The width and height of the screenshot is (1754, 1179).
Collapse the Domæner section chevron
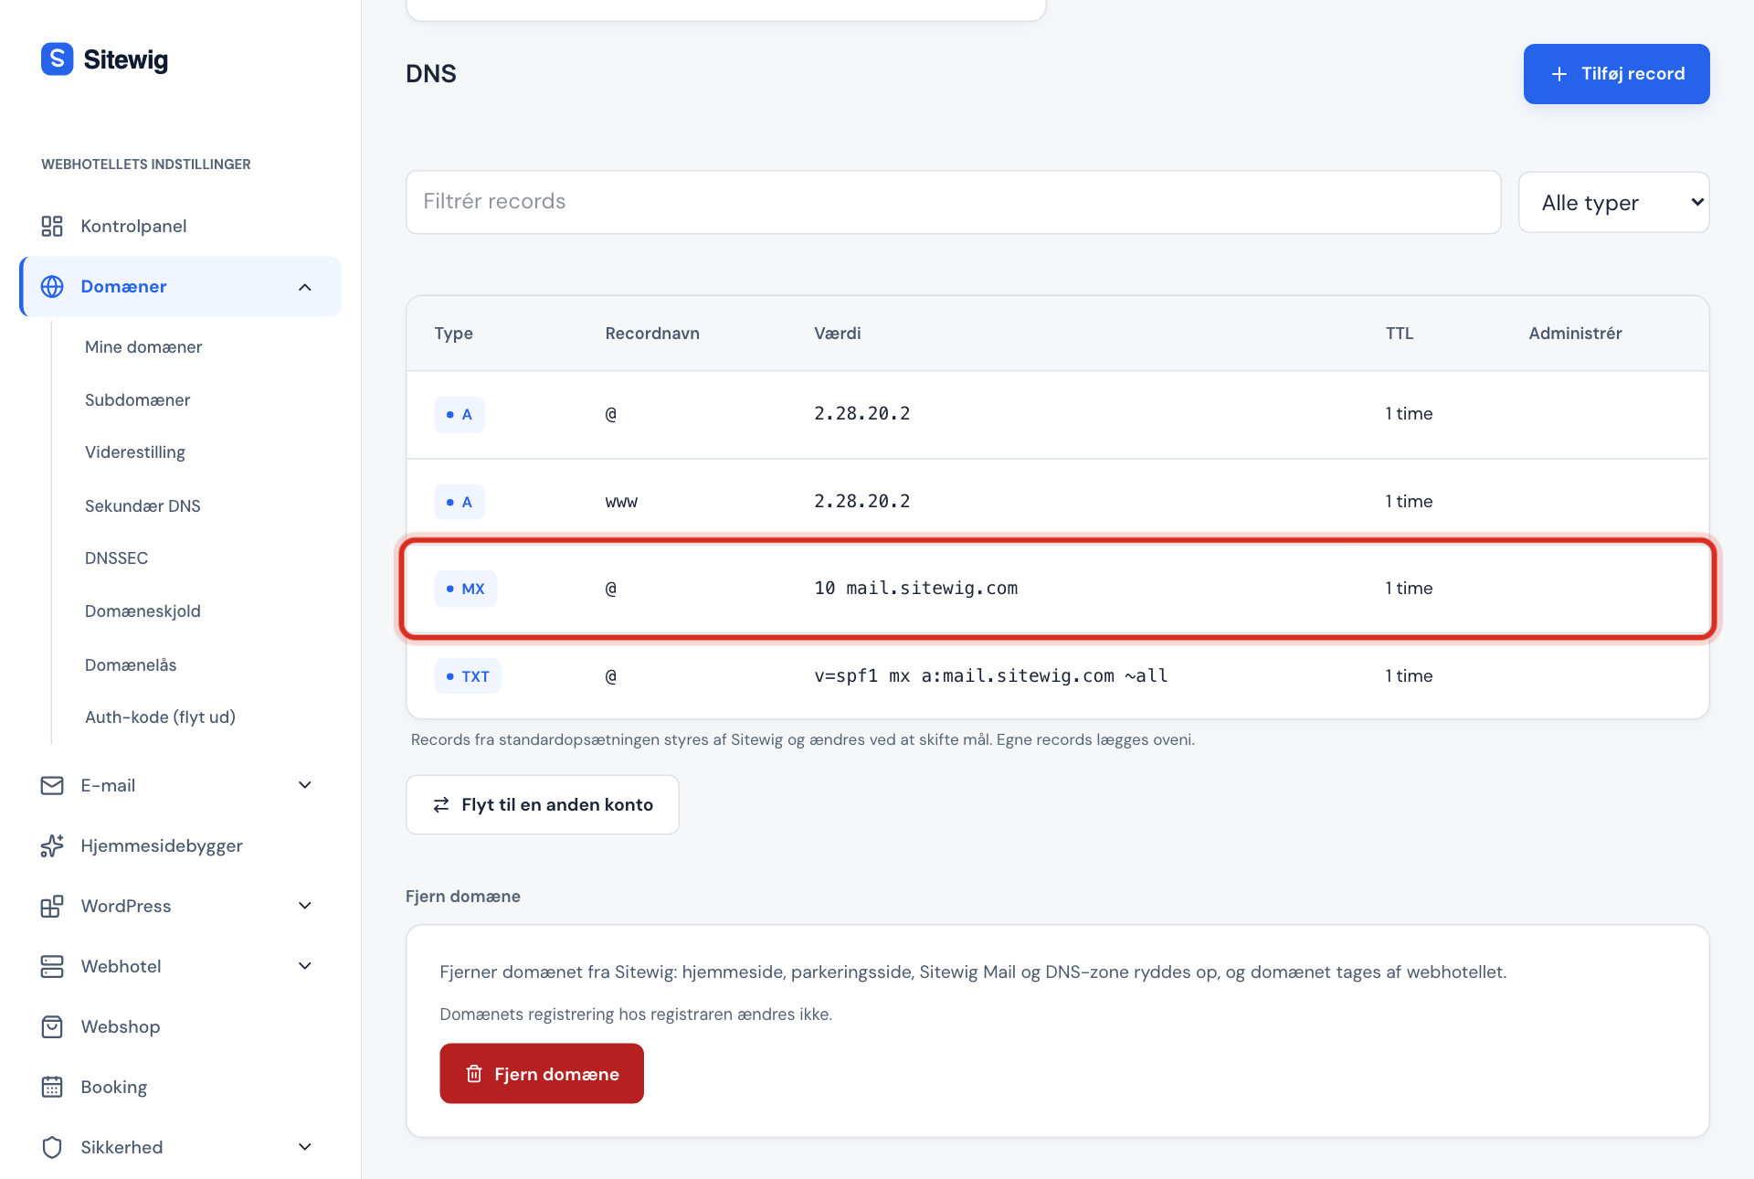(x=305, y=287)
